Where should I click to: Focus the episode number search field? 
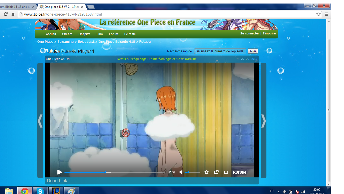tap(220, 51)
